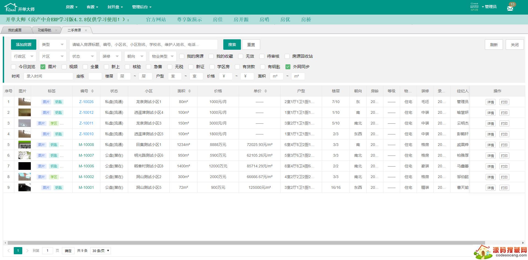528x260 pixels.
Task: Open the mail notification envelope icon
Action: coord(510,8)
